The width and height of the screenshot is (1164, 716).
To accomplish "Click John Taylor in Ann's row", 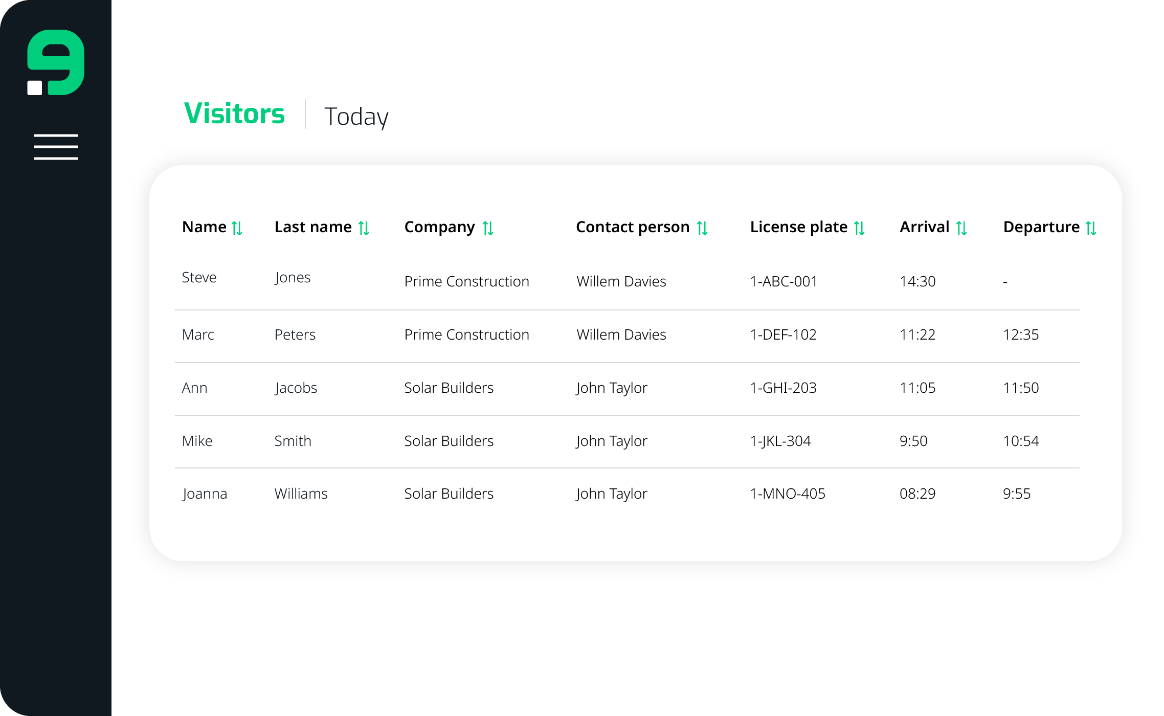I will click(611, 388).
